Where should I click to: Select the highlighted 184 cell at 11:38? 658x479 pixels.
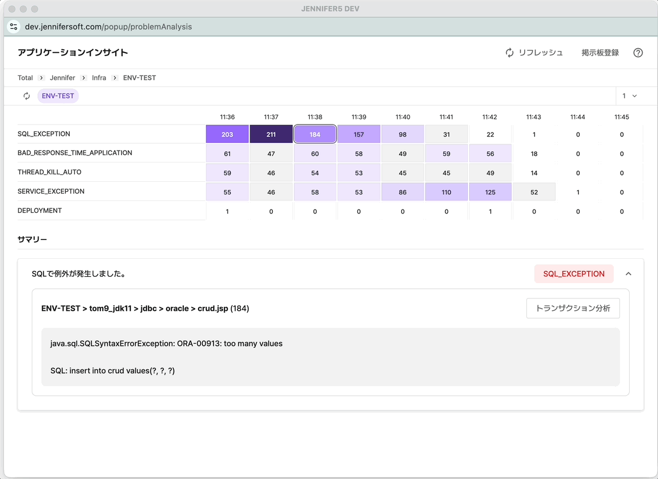pyautogui.click(x=315, y=134)
